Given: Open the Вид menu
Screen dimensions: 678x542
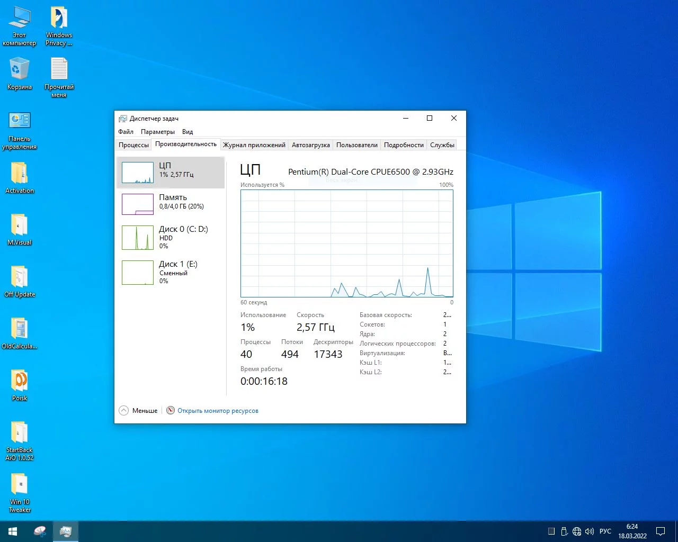Looking at the screenshot, I should (188, 132).
